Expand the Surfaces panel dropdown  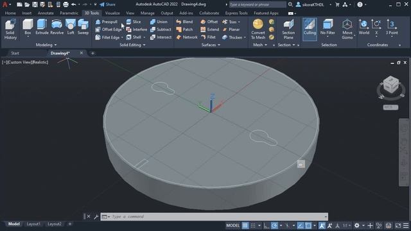(211, 45)
